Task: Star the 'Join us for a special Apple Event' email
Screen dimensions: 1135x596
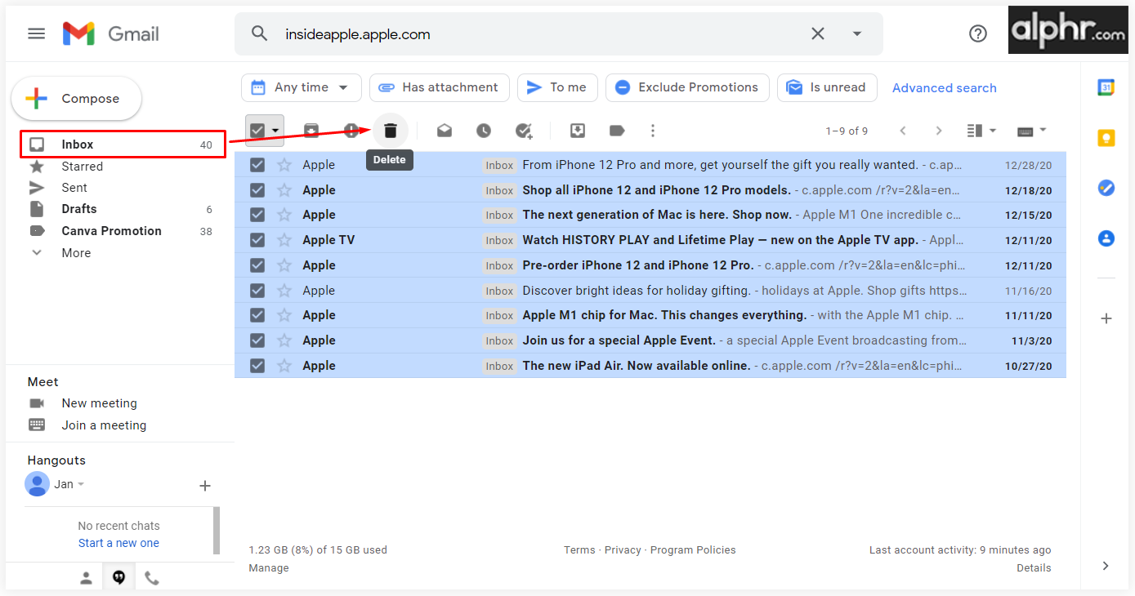Action: point(284,340)
